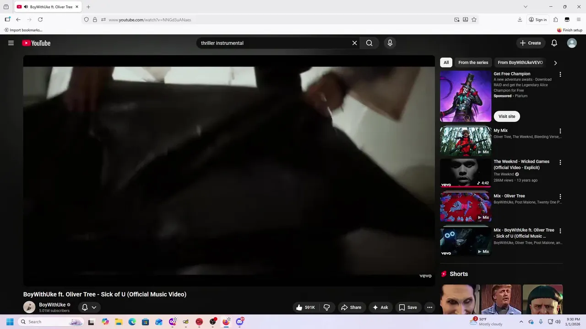Open options for the My Mix item
This screenshot has height=329, width=586.
(x=560, y=131)
